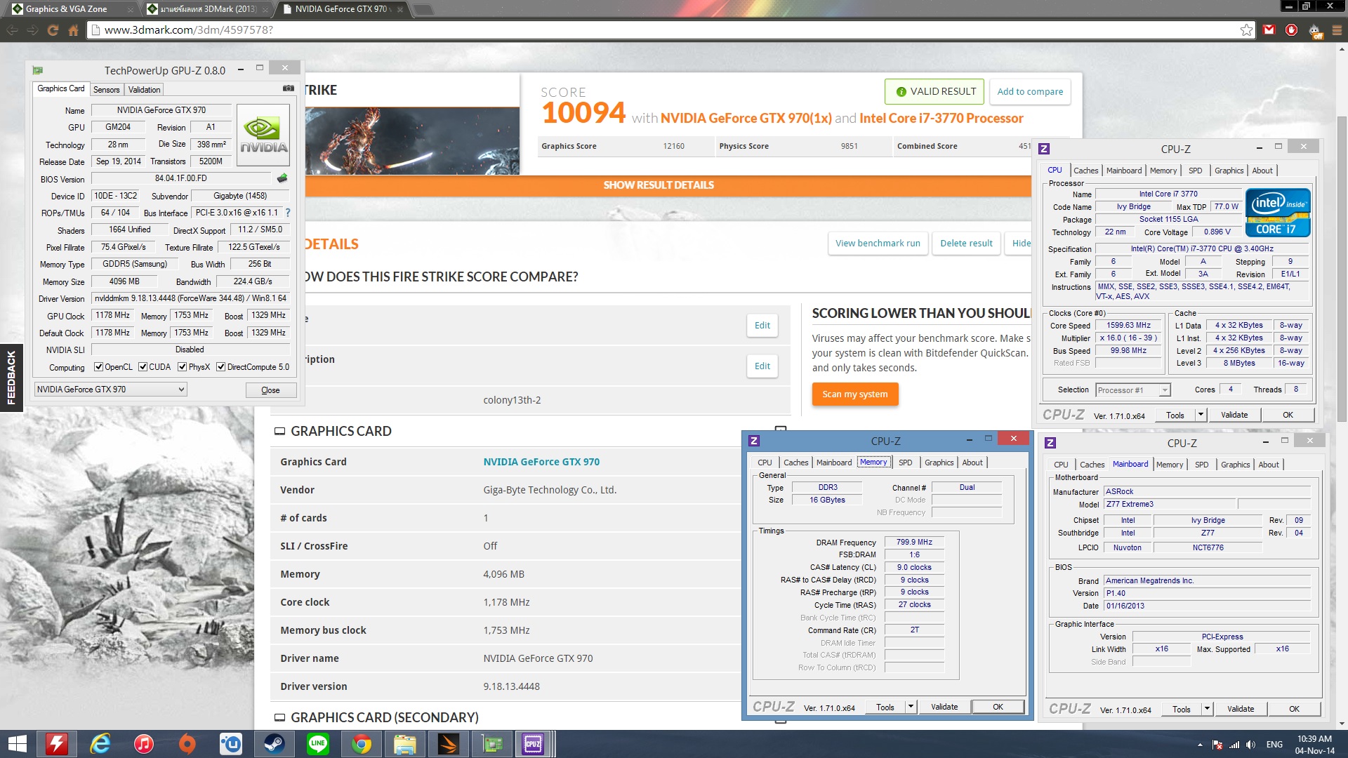Expand Tools dropdown arrow in Memory CPU-Z

[911, 707]
